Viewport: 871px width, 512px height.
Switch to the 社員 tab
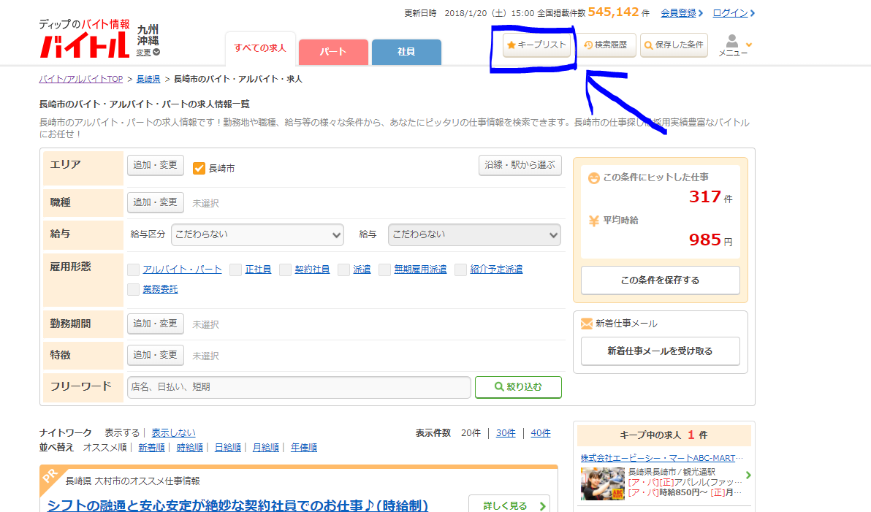(x=406, y=52)
